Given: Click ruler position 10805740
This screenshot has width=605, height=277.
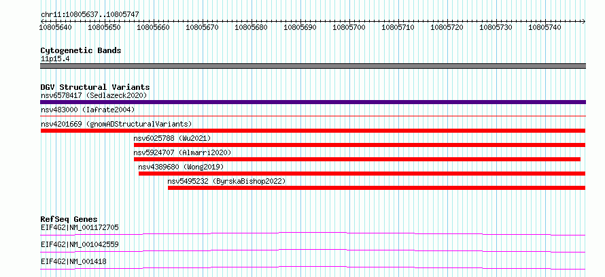Looking at the screenshot, I should 546,27.
